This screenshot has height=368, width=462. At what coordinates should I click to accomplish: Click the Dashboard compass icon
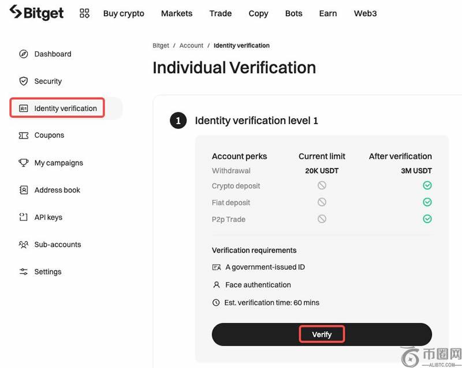(24, 54)
